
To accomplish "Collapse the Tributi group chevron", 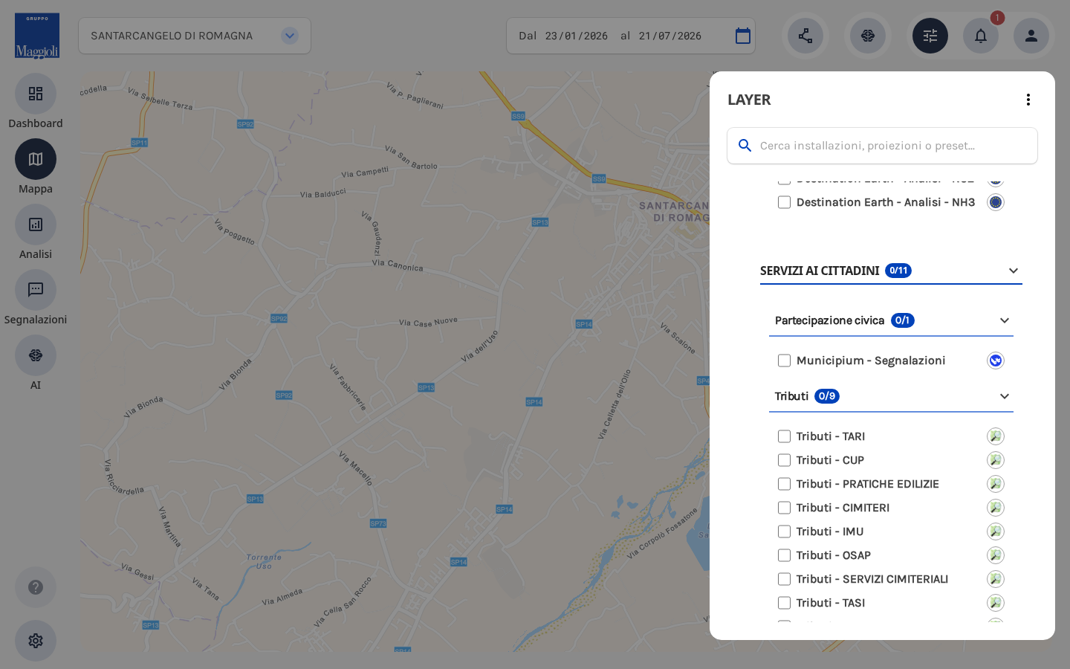I will [1005, 396].
